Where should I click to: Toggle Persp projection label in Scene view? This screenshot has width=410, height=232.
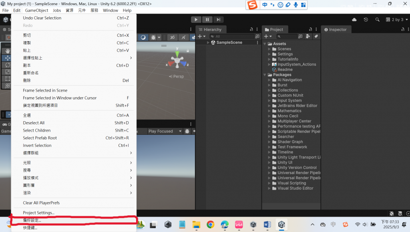(x=177, y=76)
